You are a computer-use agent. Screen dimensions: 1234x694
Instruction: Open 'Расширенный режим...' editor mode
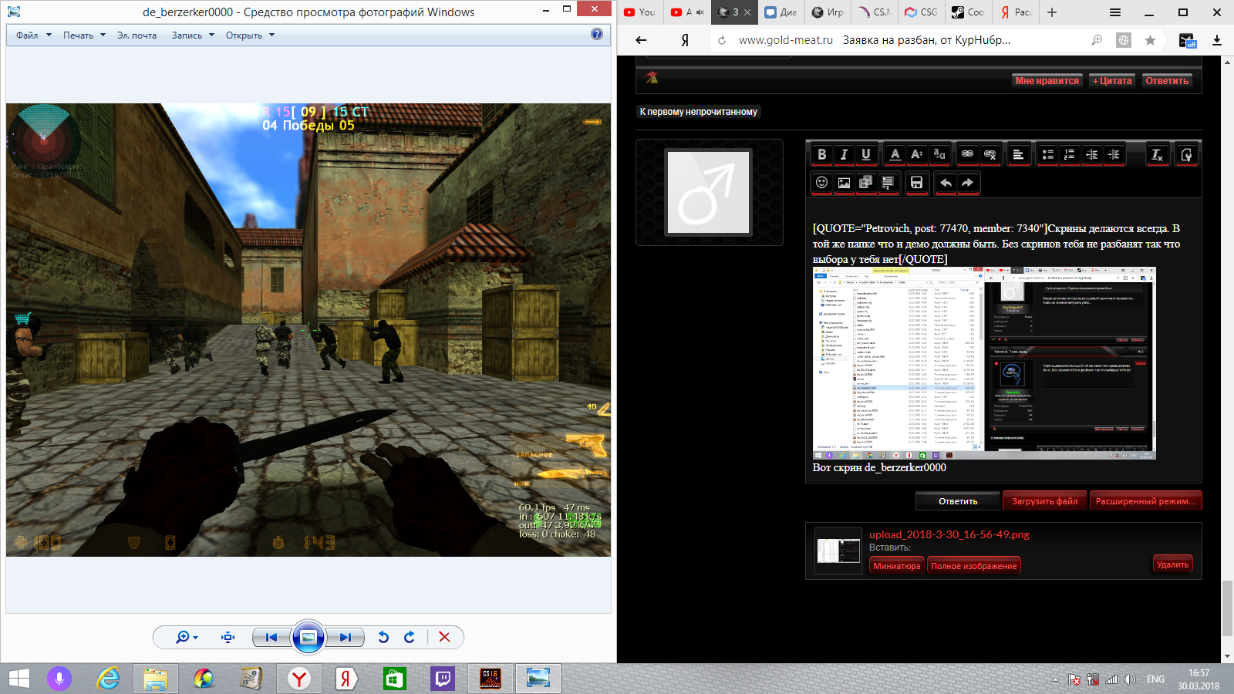(x=1146, y=501)
